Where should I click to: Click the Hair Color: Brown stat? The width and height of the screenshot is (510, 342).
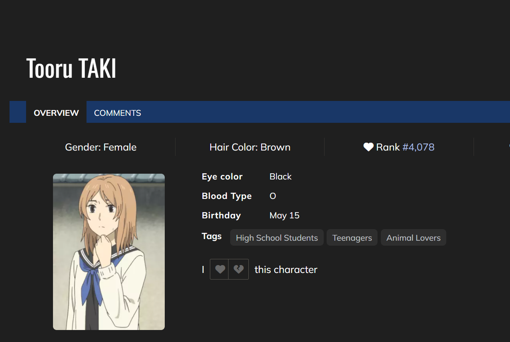pyautogui.click(x=250, y=147)
